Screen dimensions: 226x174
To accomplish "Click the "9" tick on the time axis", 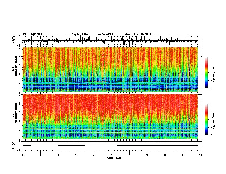I will (183, 155).
